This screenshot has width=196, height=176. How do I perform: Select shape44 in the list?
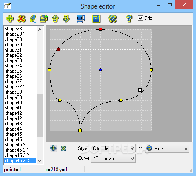coord(13,129)
